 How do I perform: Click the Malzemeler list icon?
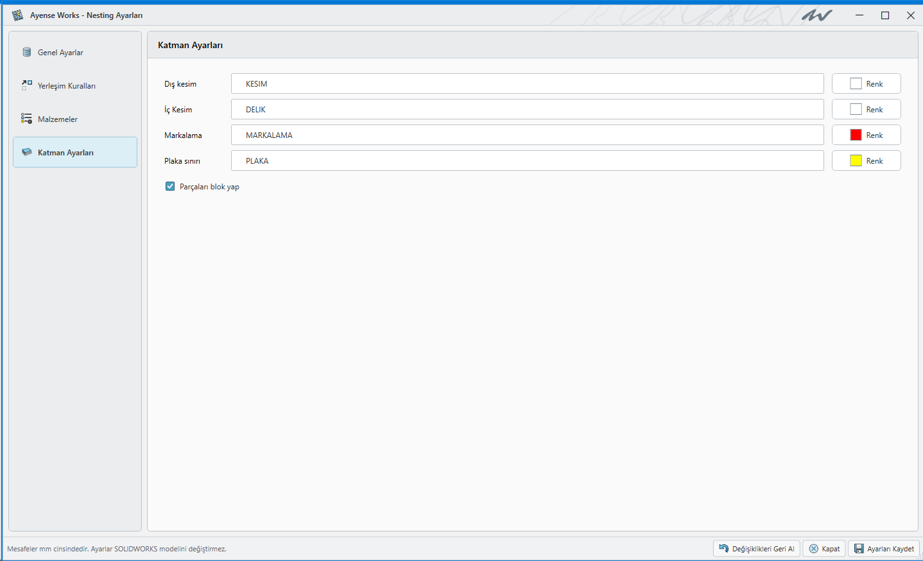pos(26,119)
